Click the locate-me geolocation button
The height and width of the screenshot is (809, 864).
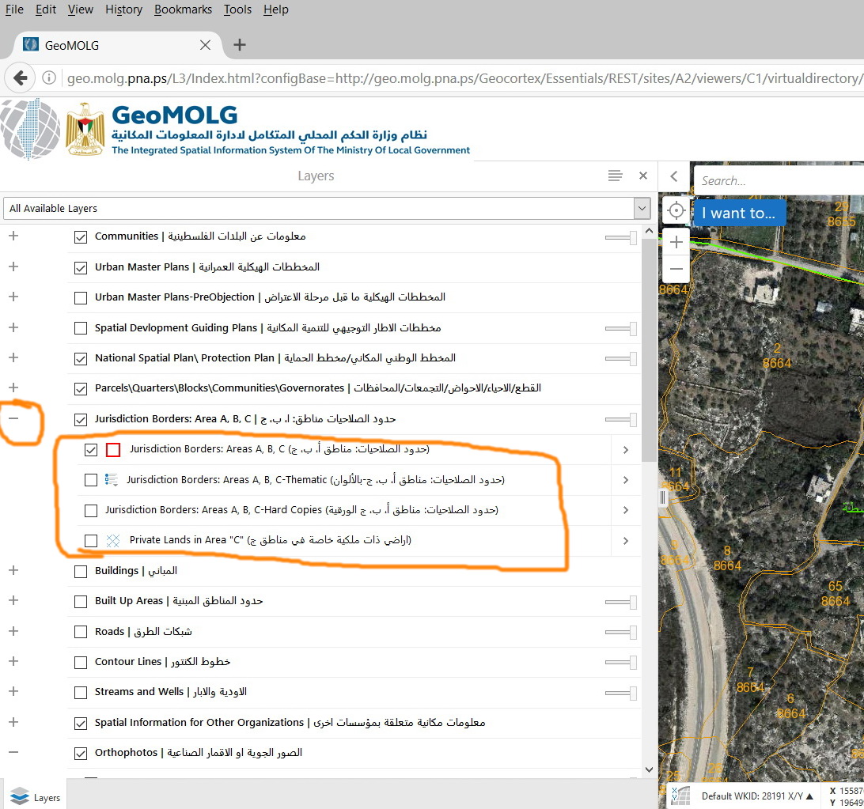coord(676,210)
